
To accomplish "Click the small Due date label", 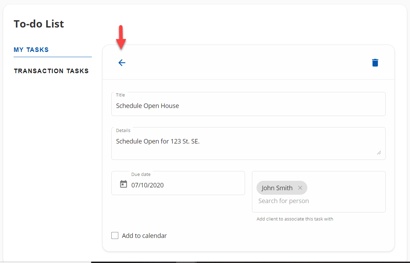I will tap(141, 174).
